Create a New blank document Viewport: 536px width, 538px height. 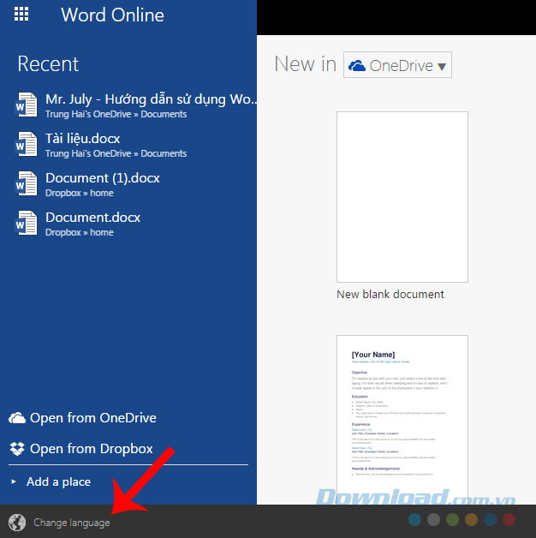point(402,197)
